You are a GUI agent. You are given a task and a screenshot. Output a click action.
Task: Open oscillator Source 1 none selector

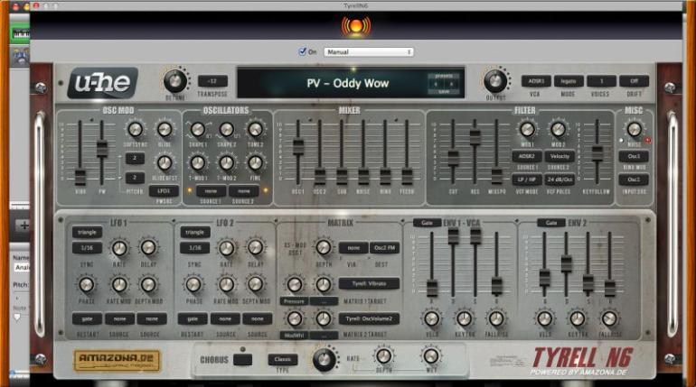pyautogui.click(x=211, y=191)
